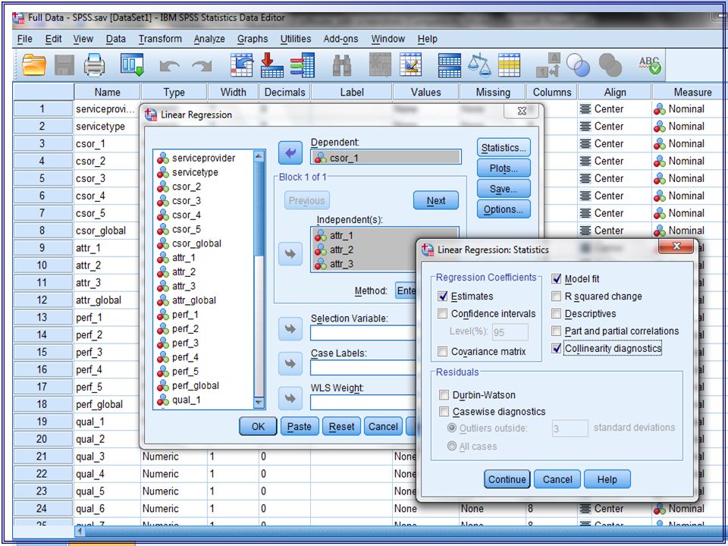
Task: Click OK in Linear Regression dialog
Action: coord(258,426)
